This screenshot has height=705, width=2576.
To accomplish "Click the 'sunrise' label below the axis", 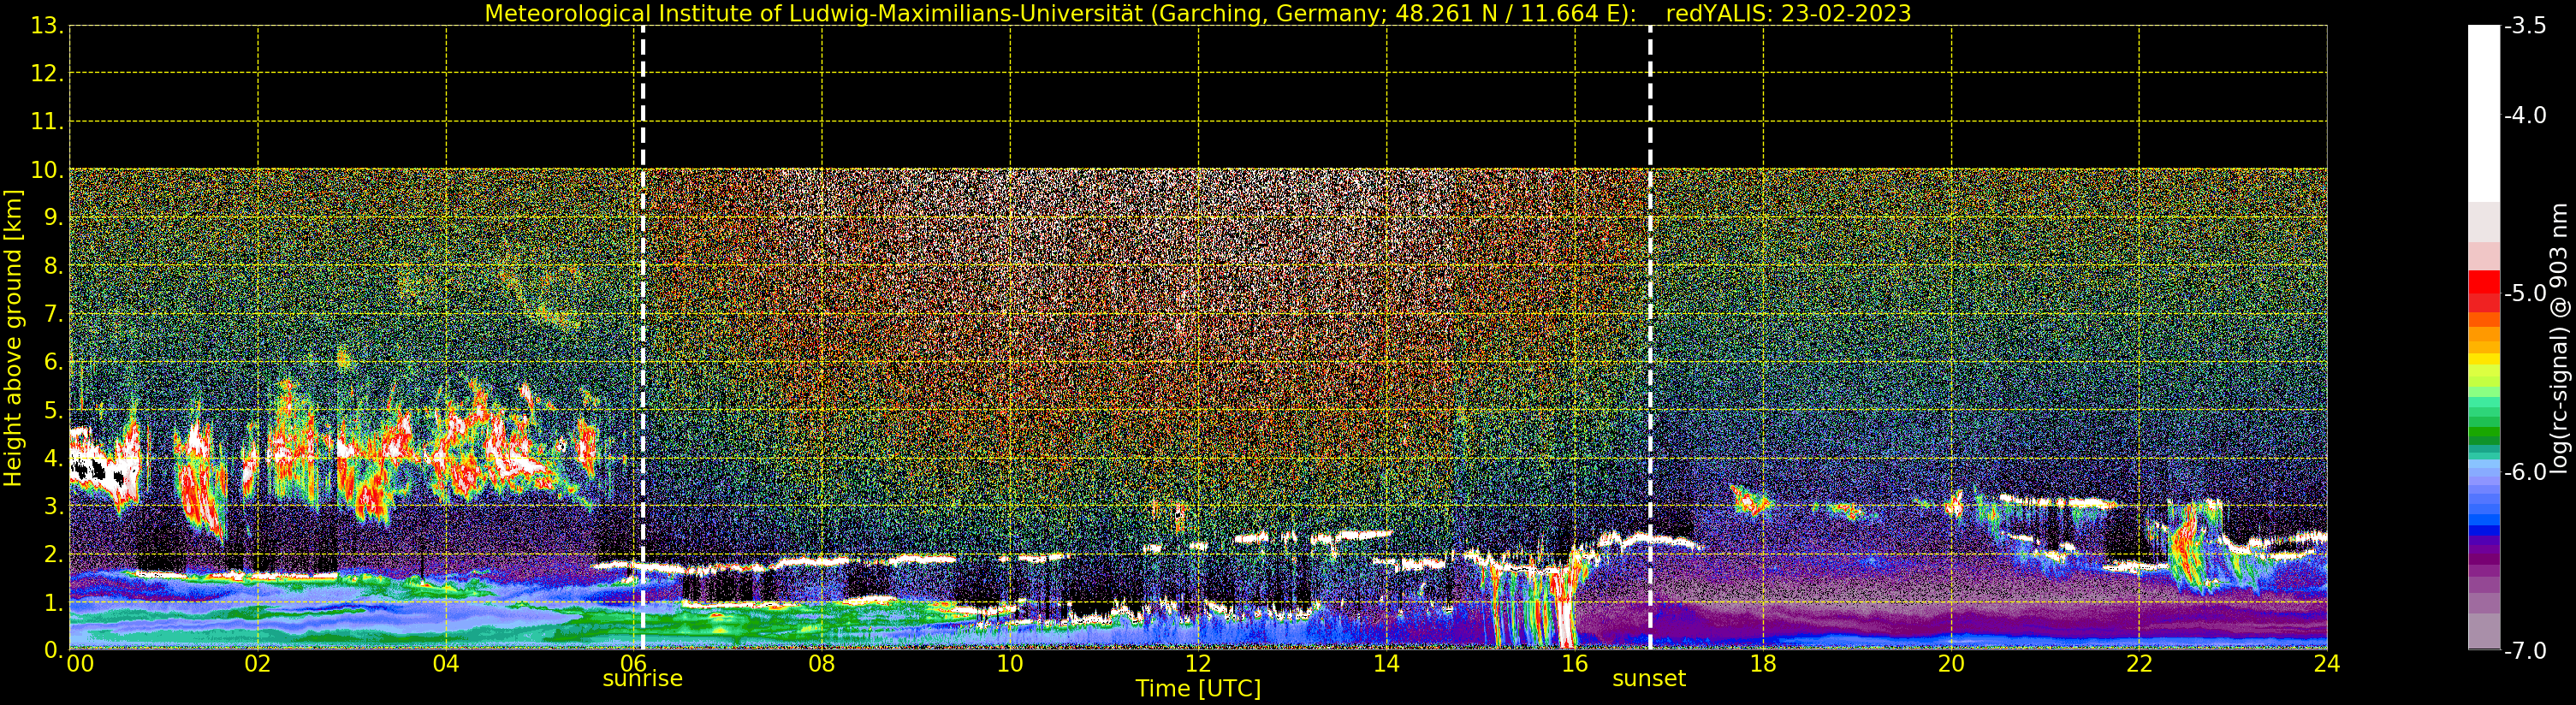I will tap(642, 678).
